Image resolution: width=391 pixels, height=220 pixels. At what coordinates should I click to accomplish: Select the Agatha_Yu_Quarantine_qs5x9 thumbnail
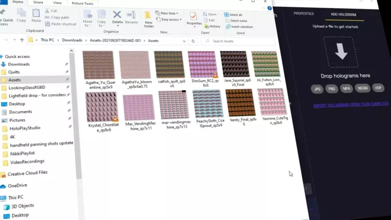98,66
